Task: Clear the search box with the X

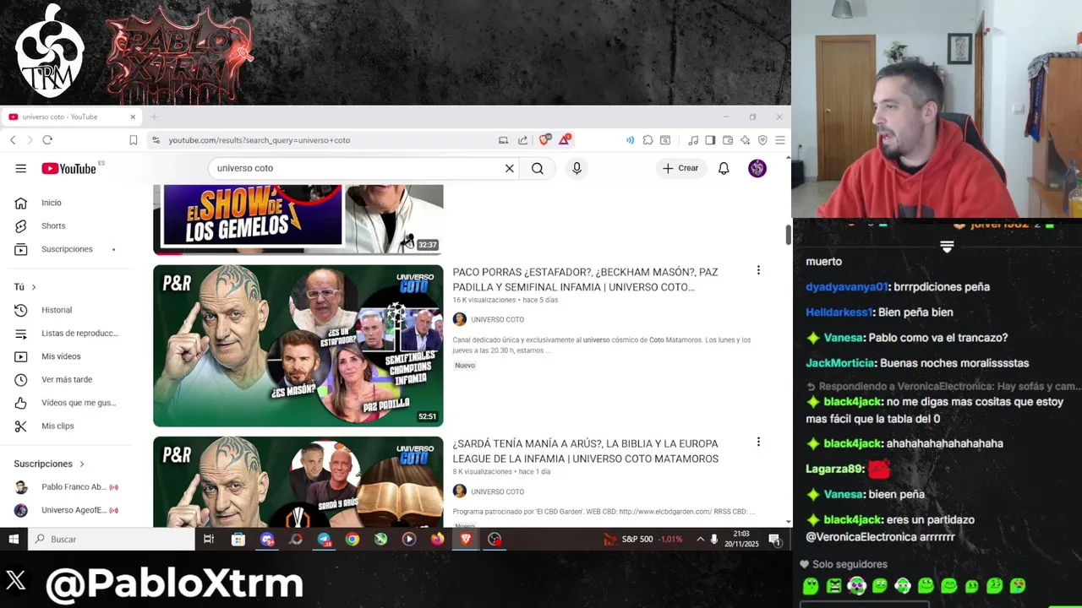Action: [510, 169]
